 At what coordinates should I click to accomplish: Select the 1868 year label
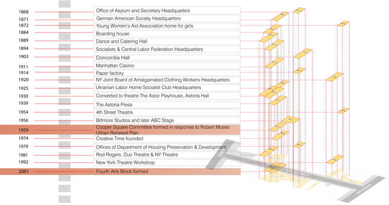(23, 12)
